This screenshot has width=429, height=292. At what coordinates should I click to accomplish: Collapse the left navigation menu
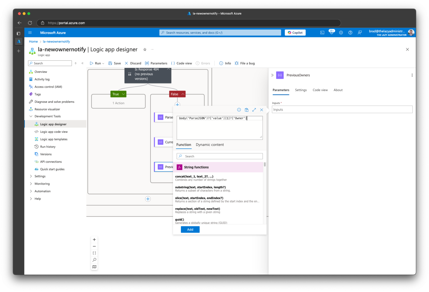(x=82, y=63)
